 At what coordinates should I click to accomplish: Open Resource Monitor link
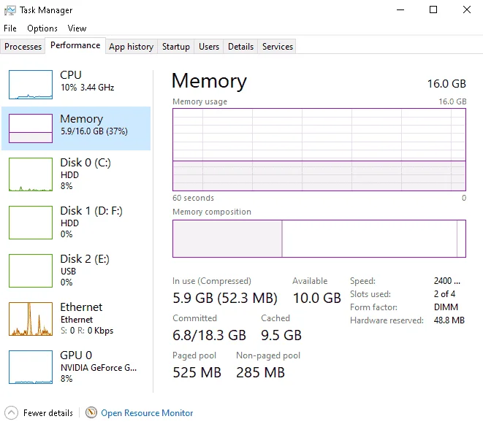(x=147, y=413)
